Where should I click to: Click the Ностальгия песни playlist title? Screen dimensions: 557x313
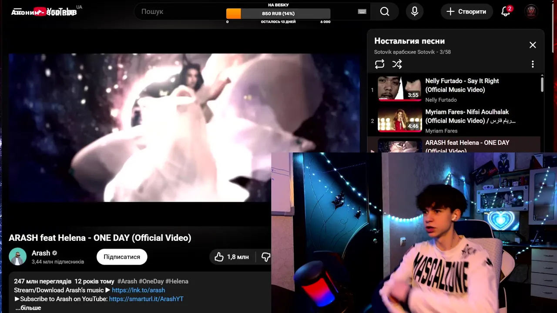(x=409, y=41)
